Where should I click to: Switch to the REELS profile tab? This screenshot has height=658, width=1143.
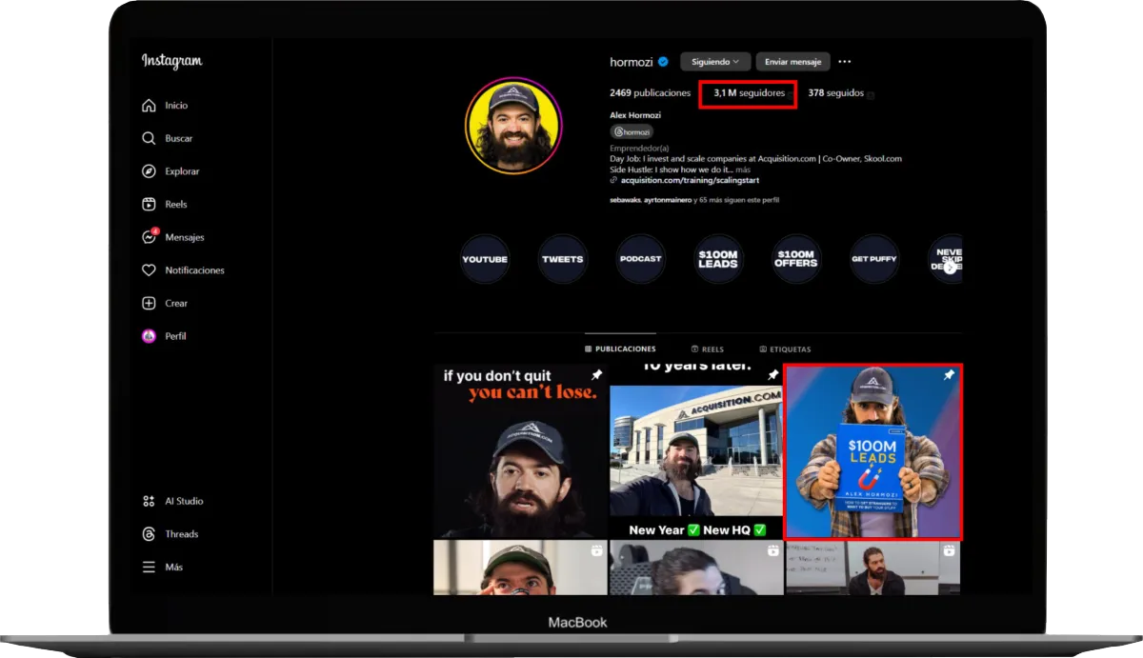707,349
